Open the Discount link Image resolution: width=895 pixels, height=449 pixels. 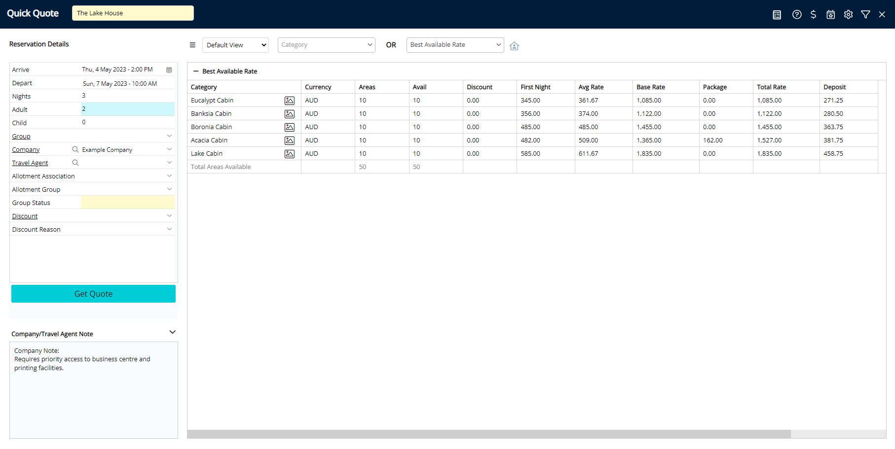tap(25, 216)
